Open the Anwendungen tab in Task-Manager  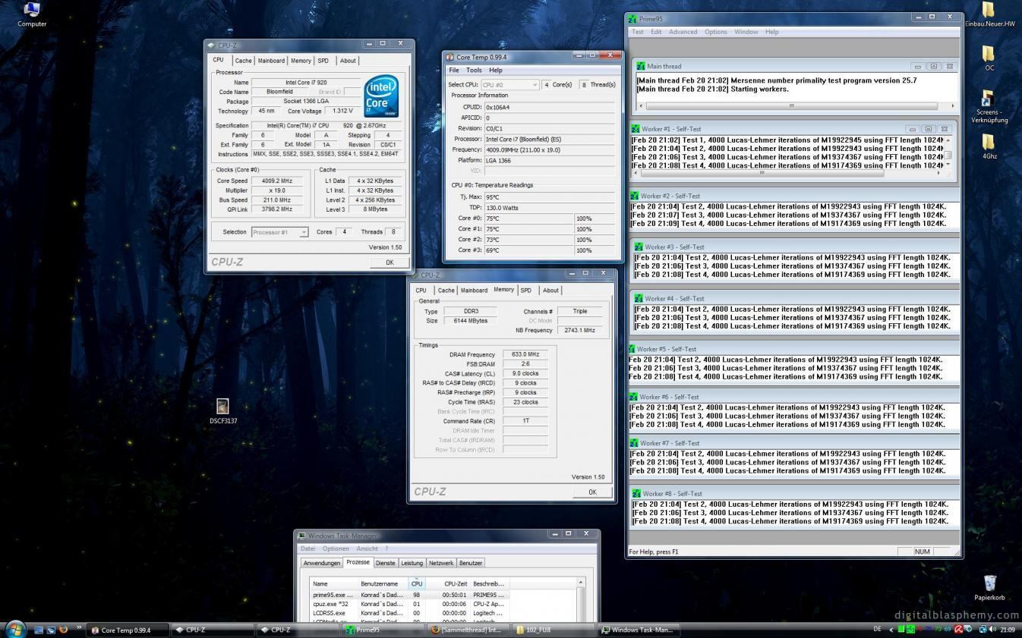322,563
